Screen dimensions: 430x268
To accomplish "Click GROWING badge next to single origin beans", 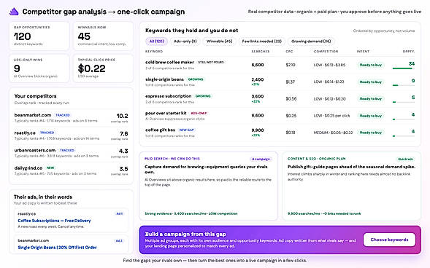I will [x=196, y=79].
